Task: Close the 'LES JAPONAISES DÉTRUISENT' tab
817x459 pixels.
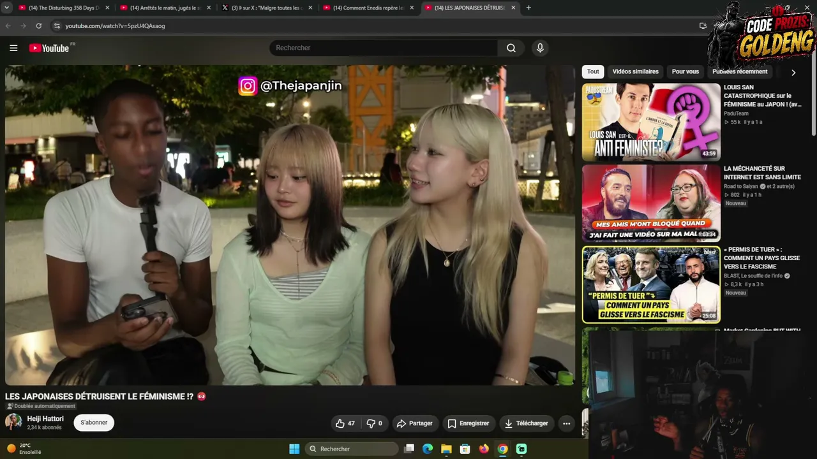Action: point(513,8)
